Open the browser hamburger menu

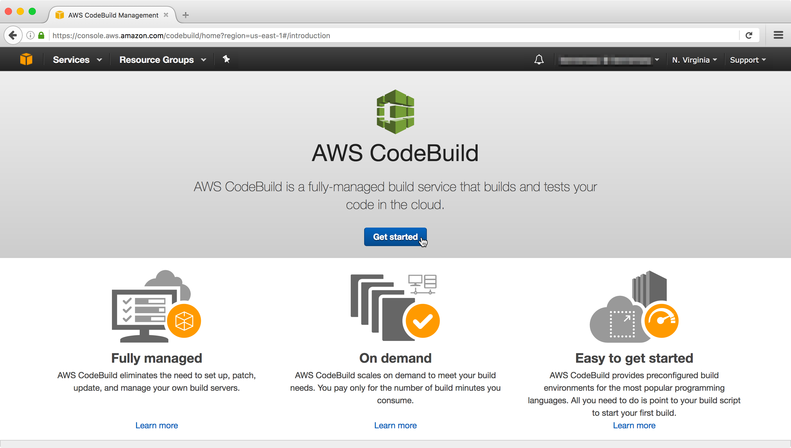[x=778, y=35]
